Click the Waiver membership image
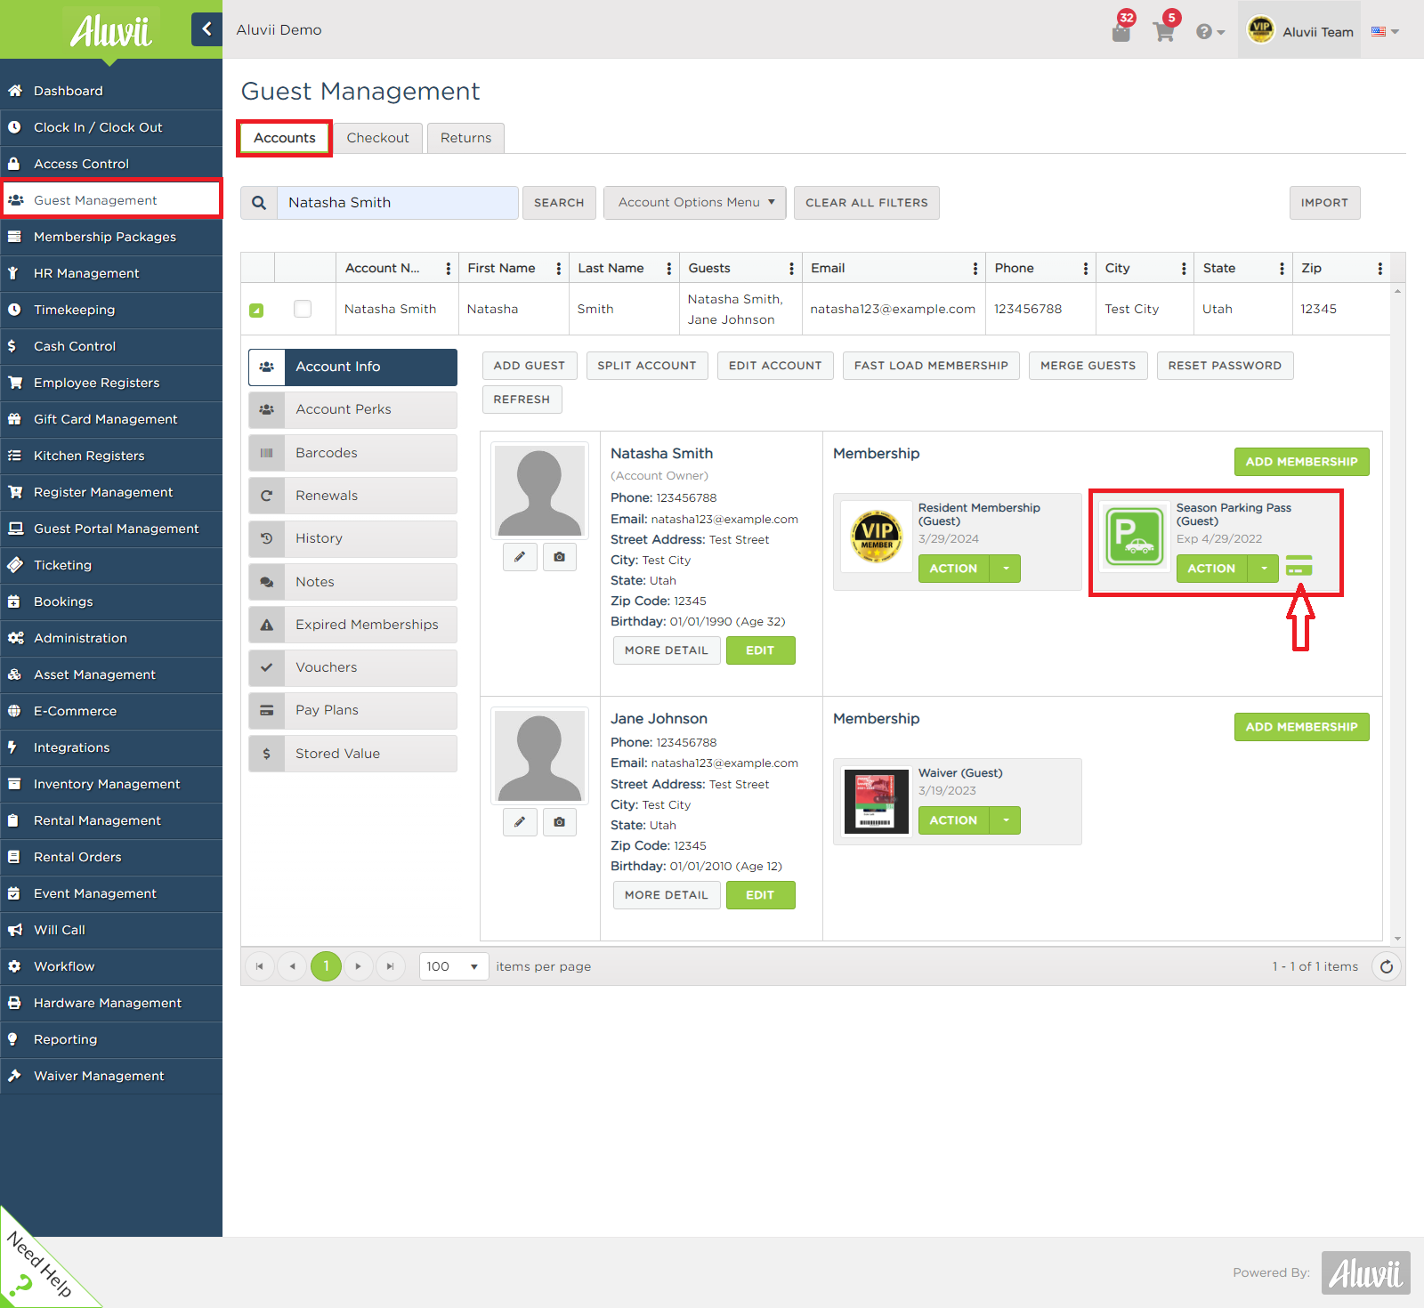The height and width of the screenshot is (1308, 1424). click(877, 802)
